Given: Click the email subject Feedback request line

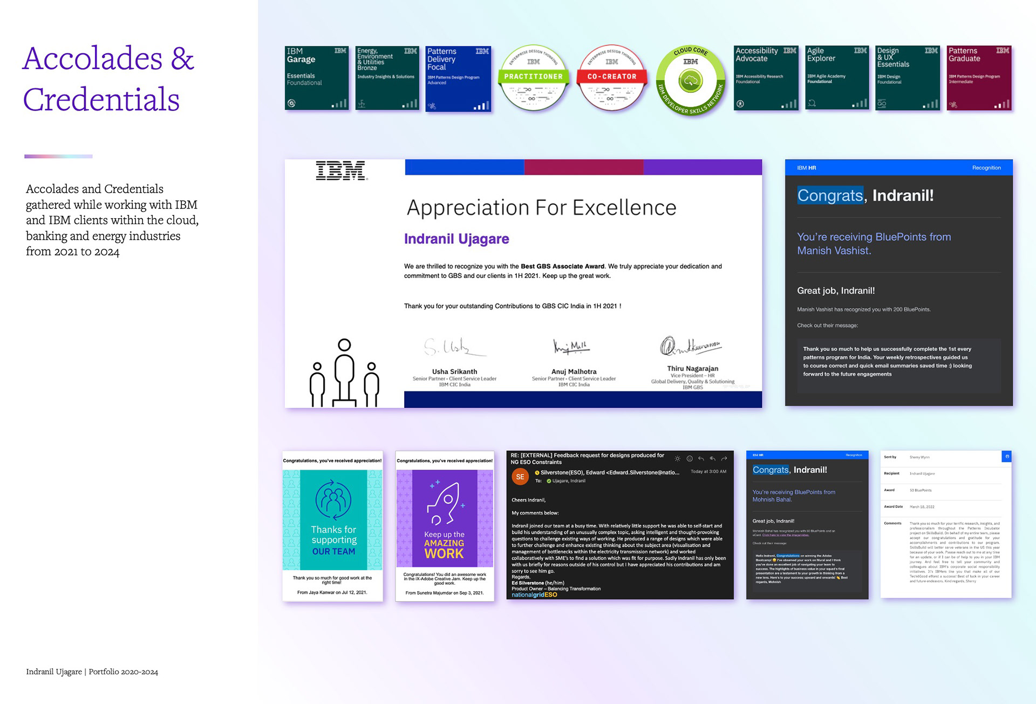Looking at the screenshot, I should tap(588, 458).
